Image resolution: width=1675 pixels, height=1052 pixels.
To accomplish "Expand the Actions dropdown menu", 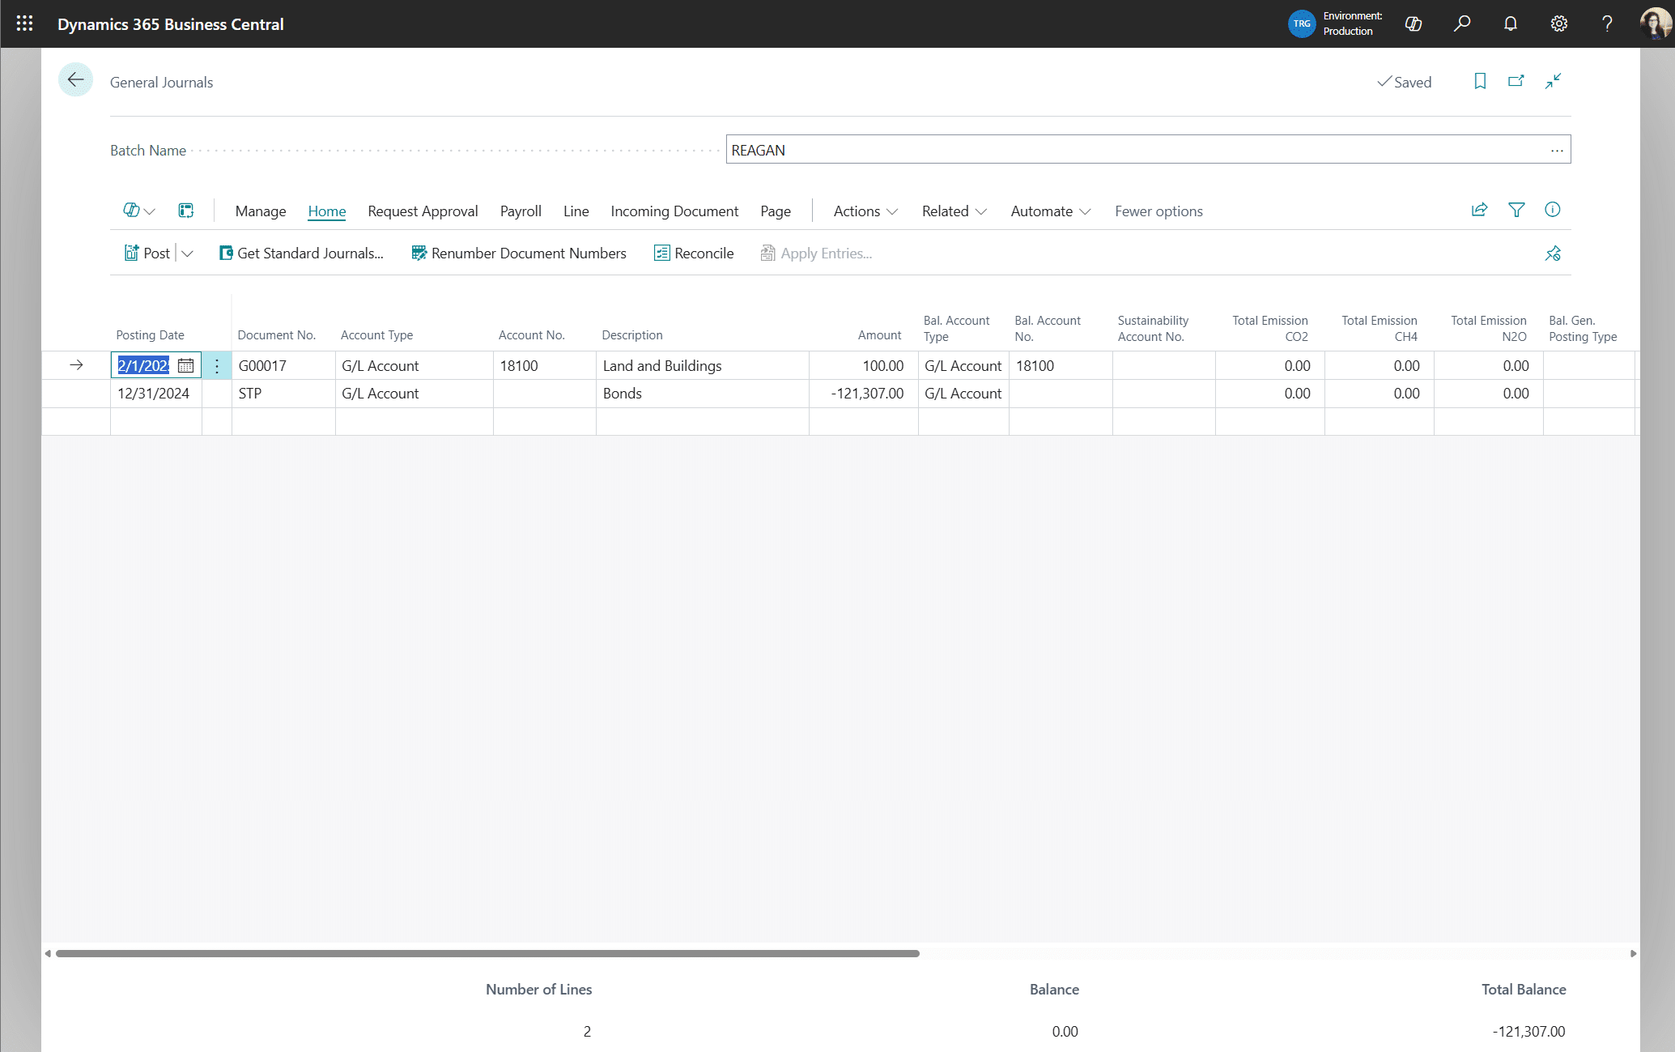I will pyautogui.click(x=865, y=211).
